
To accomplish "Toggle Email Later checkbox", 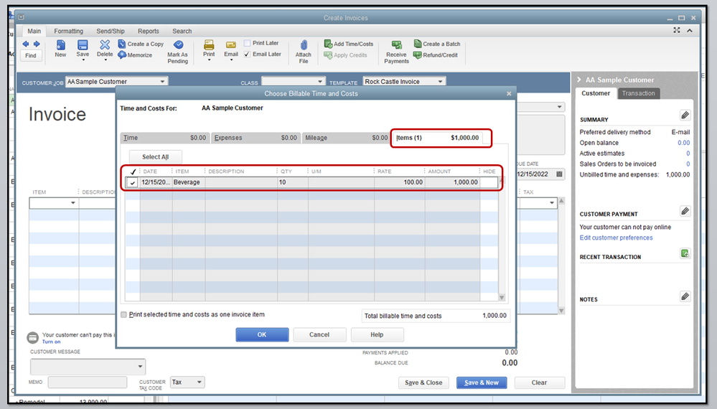I will click(x=248, y=54).
